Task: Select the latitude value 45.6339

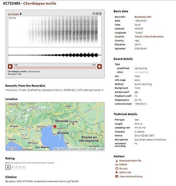Action: point(139,29)
